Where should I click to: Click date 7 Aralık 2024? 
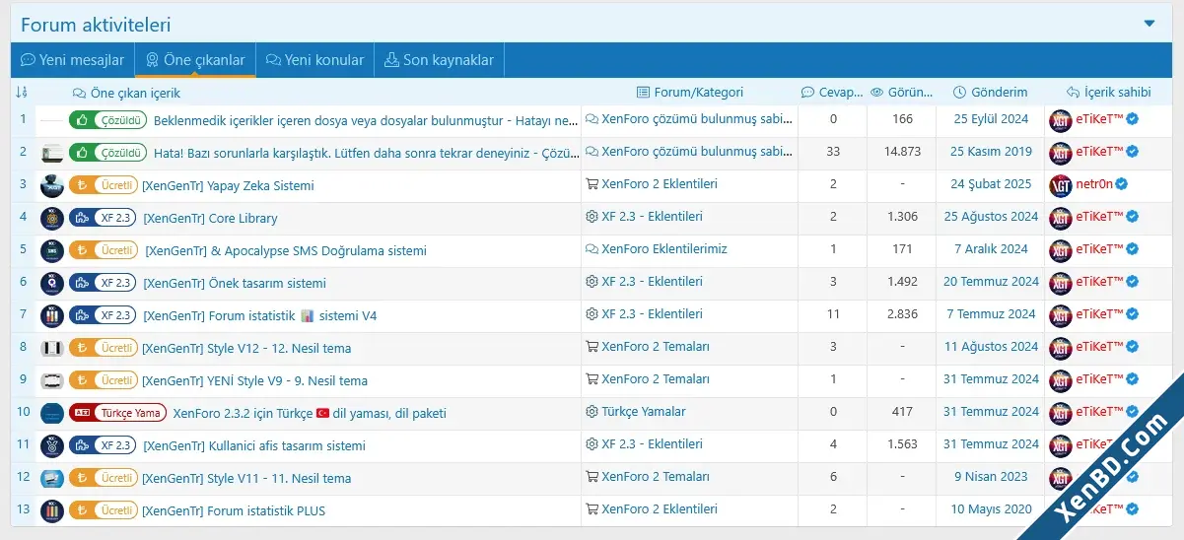[x=991, y=249]
